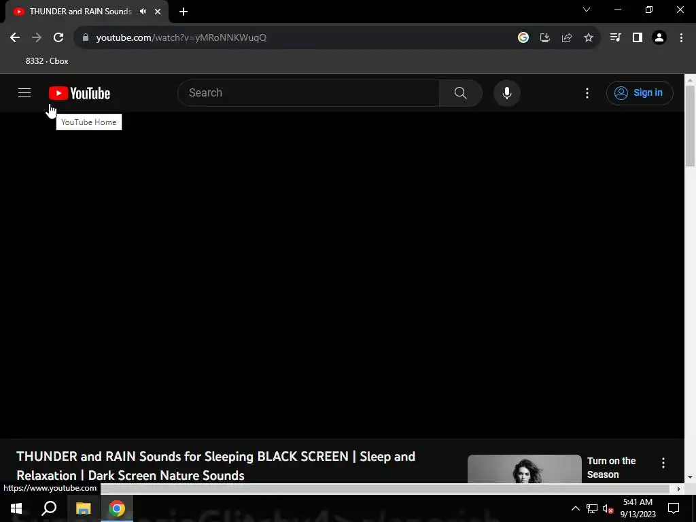Image resolution: width=696 pixels, height=522 pixels.
Task: Click the search magnifier button
Action: pos(461,92)
